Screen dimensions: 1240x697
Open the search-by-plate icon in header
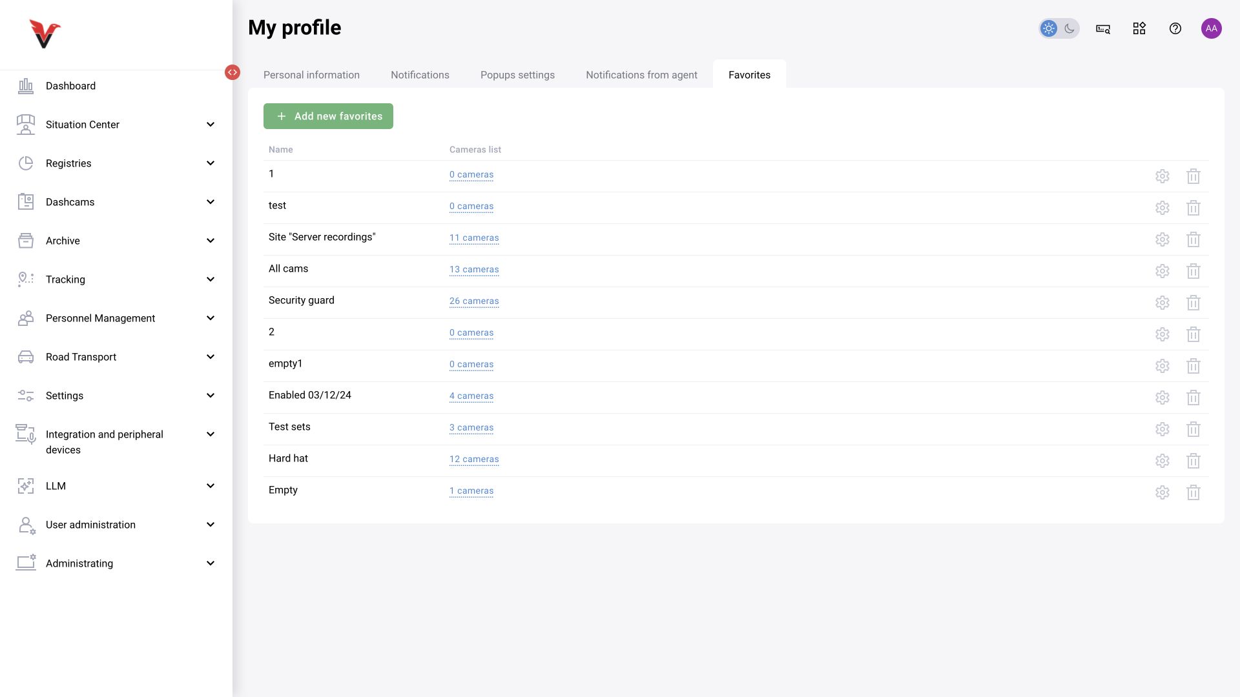1103,28
